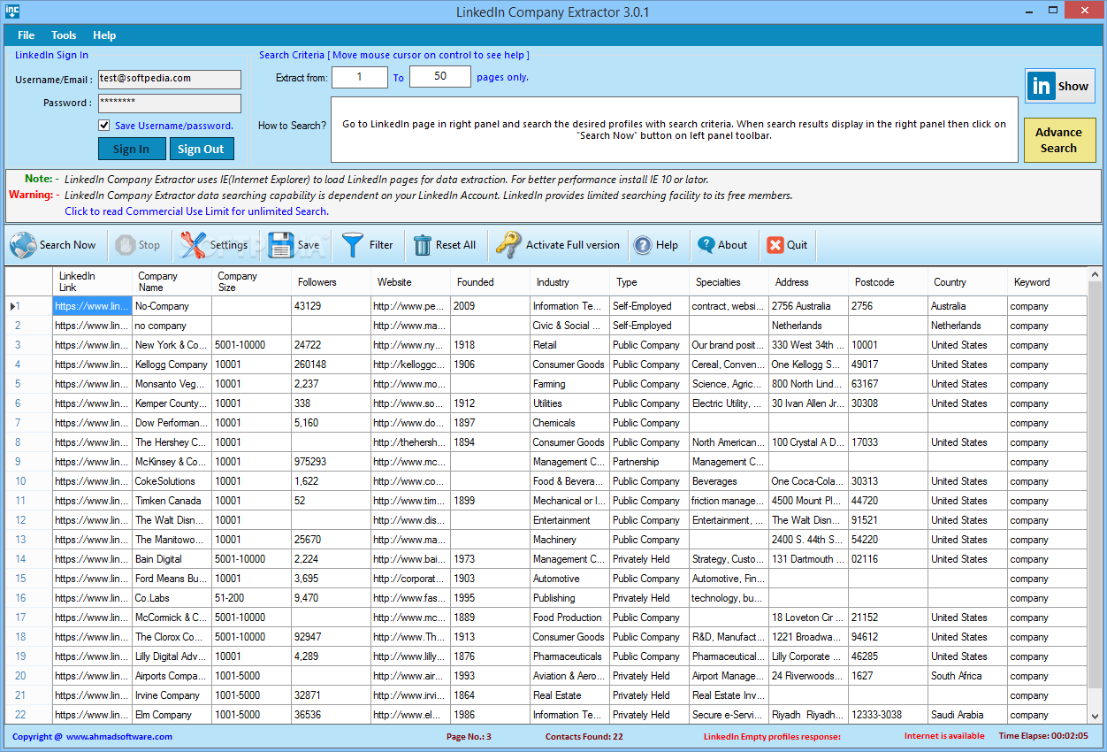
Task: Click the Company Size column header
Action: click(x=251, y=281)
